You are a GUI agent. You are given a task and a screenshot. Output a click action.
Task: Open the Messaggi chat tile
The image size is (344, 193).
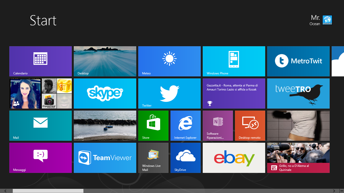(x=41, y=158)
